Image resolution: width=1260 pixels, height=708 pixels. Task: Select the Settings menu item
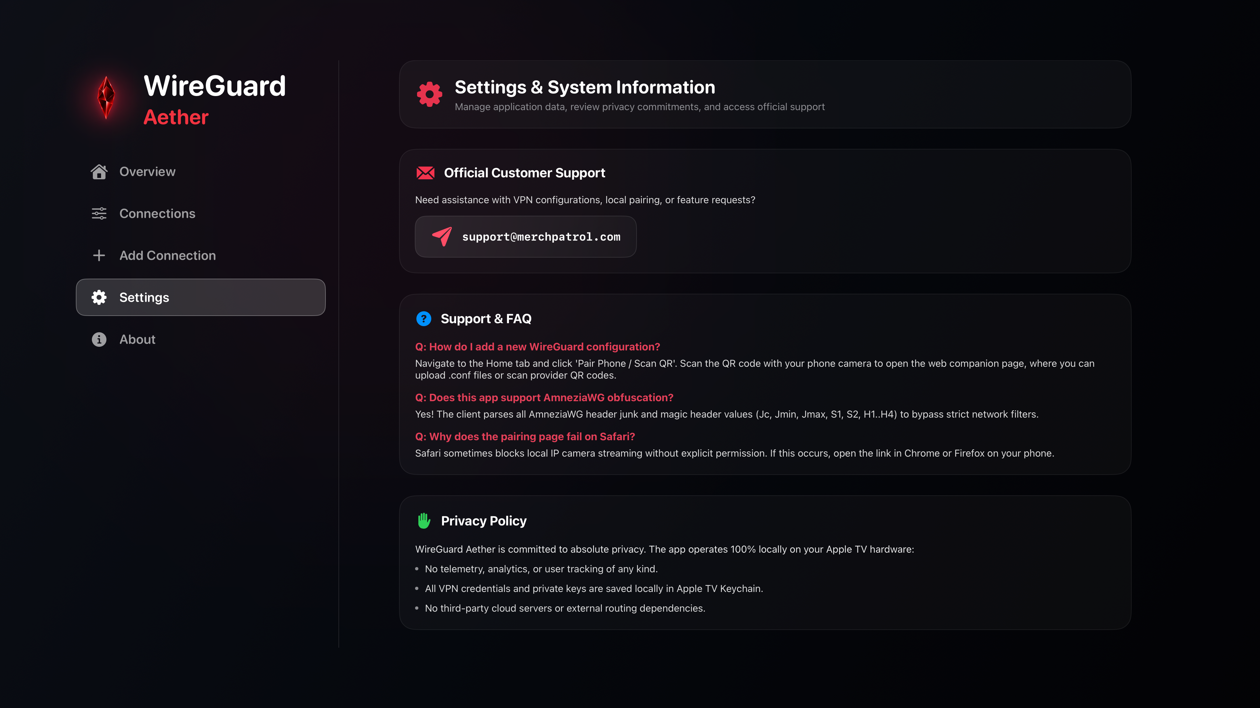tap(200, 297)
